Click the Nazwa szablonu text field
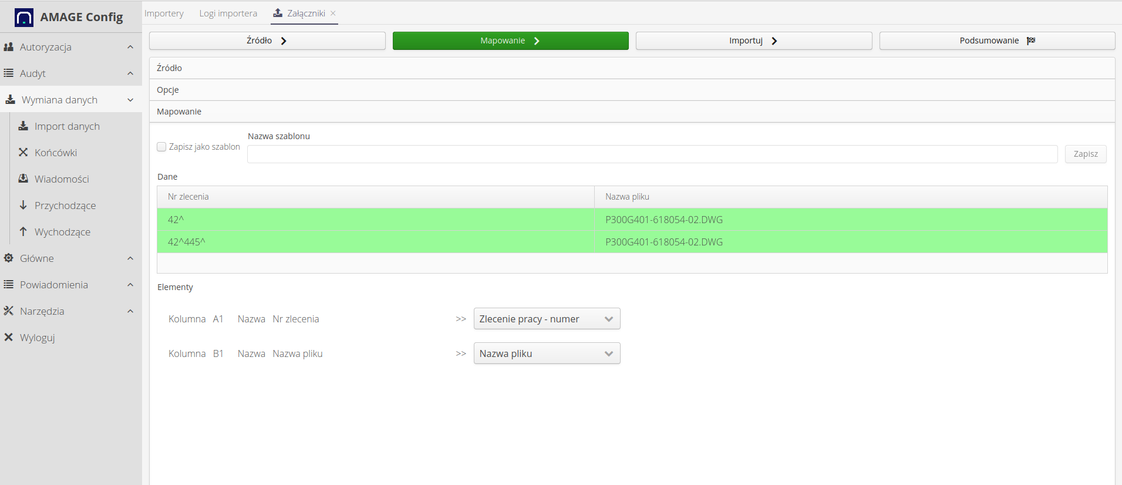Viewport: 1122px width, 485px height. (x=652, y=154)
